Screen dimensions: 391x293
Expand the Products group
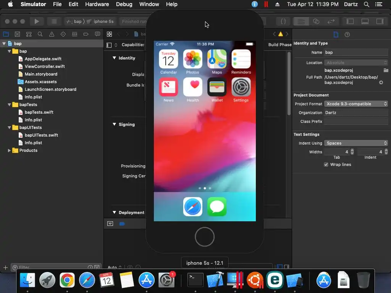9,150
